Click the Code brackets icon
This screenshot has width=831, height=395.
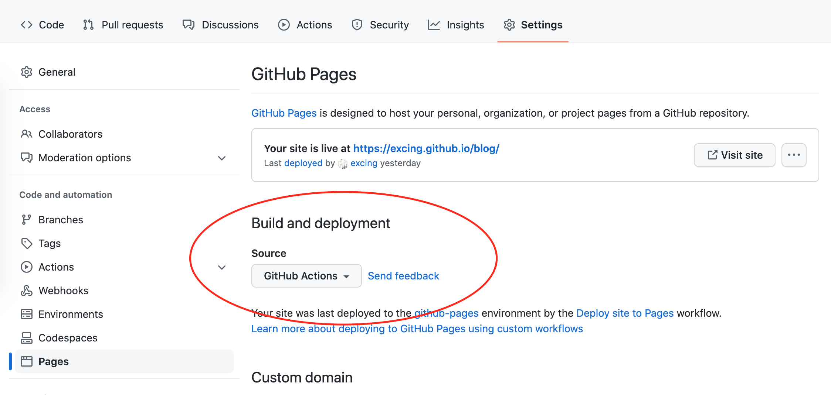click(x=27, y=25)
